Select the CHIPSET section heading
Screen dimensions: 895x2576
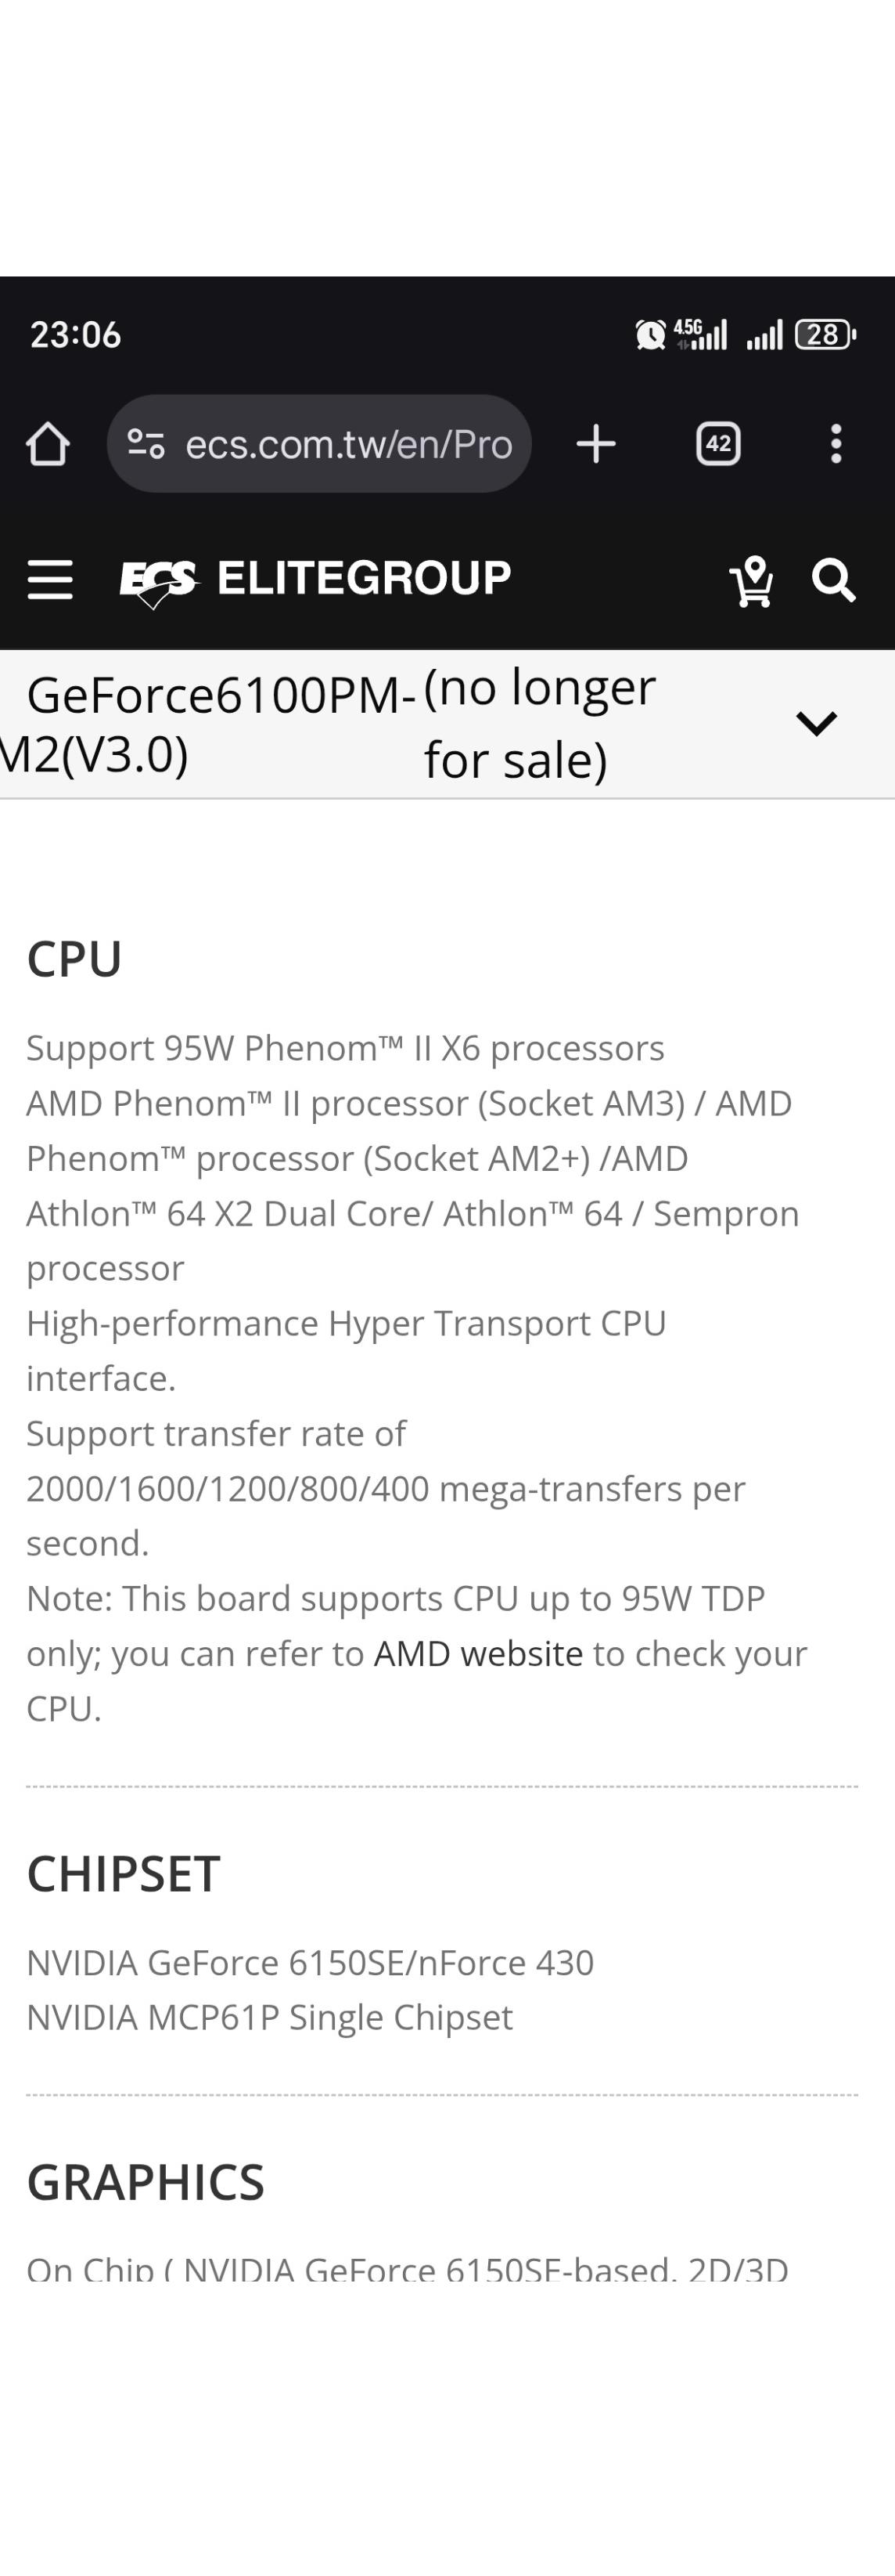tap(123, 1874)
